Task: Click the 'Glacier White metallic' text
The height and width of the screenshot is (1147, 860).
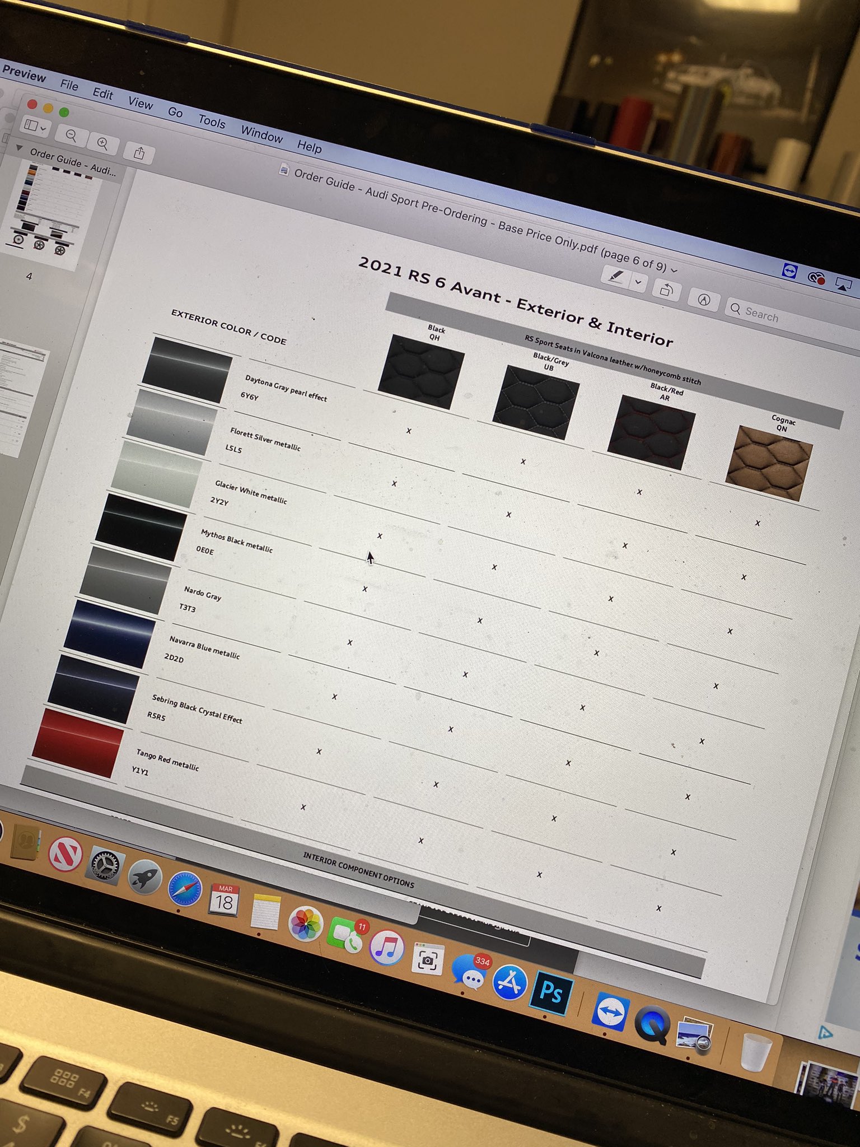Action: tap(251, 492)
